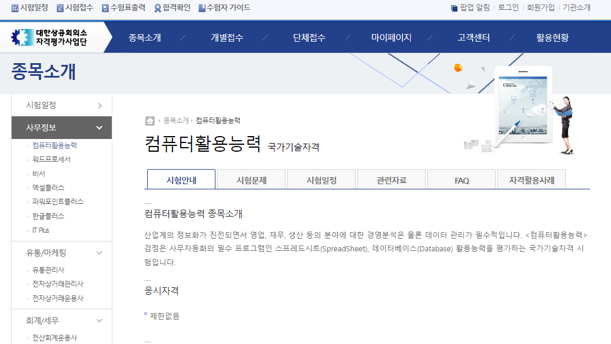
Task: Click 종목소개 breadcrumb link
Action: 175,121
